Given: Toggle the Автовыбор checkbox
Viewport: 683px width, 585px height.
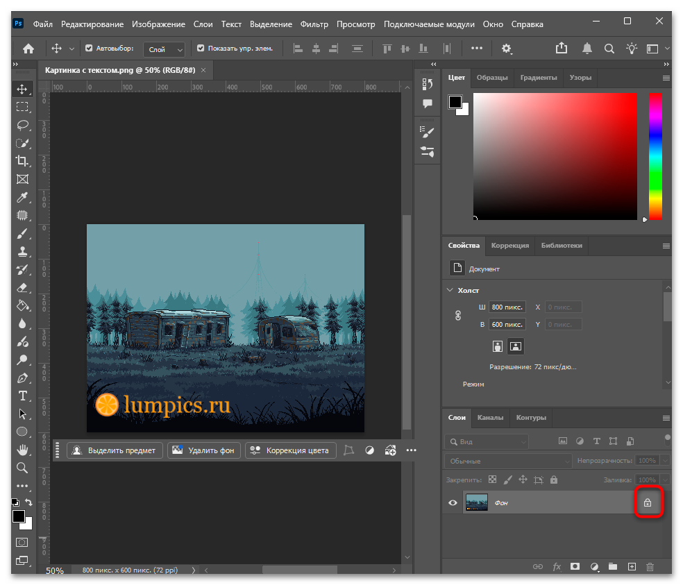Looking at the screenshot, I should coord(89,49).
